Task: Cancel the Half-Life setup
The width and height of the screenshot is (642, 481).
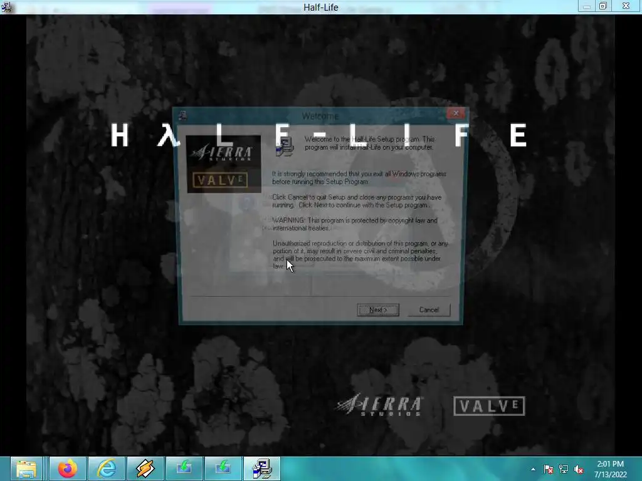Action: (429, 309)
